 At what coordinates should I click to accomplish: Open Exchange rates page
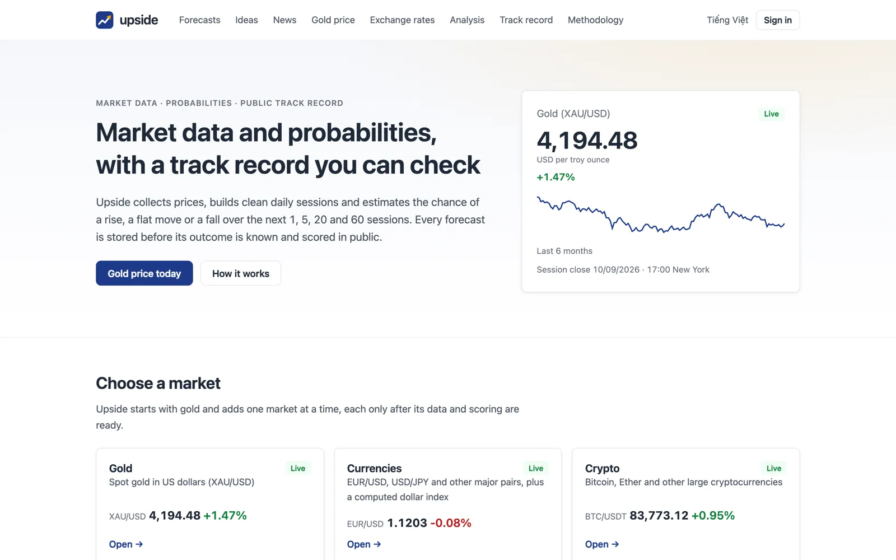(x=402, y=20)
